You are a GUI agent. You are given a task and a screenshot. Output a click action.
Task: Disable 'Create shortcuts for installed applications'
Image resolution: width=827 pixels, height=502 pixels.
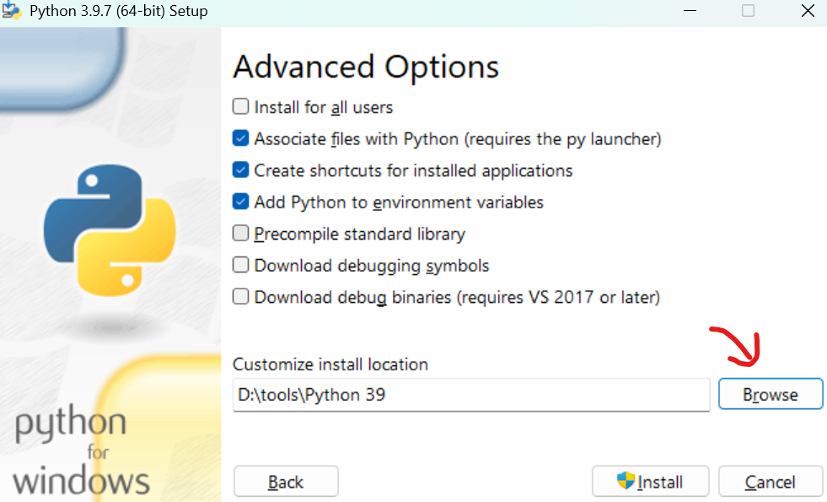(241, 170)
